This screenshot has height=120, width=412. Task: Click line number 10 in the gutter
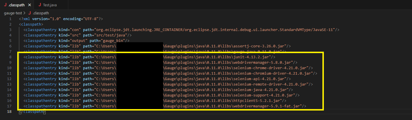[9, 68]
